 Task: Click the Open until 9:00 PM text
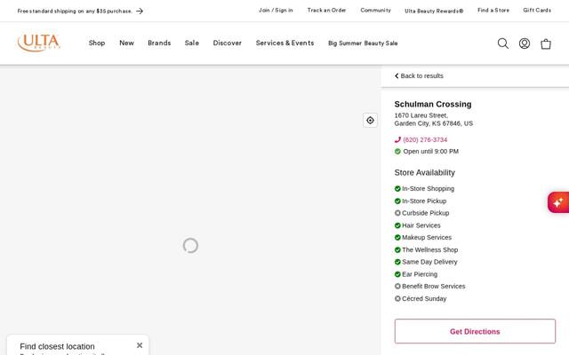[430, 152]
